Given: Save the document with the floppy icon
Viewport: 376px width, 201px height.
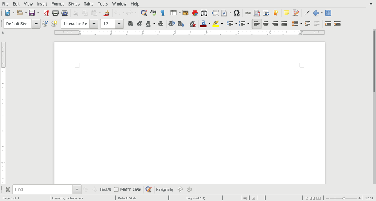Looking at the screenshot, I should coord(31,13).
